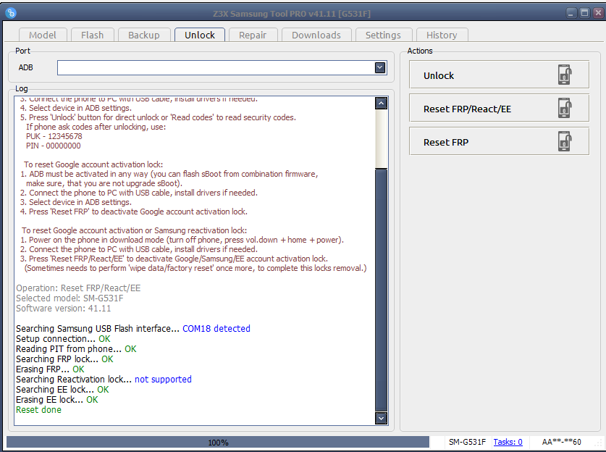Open the Repair tab
This screenshot has height=452, width=606.
pyautogui.click(x=253, y=35)
